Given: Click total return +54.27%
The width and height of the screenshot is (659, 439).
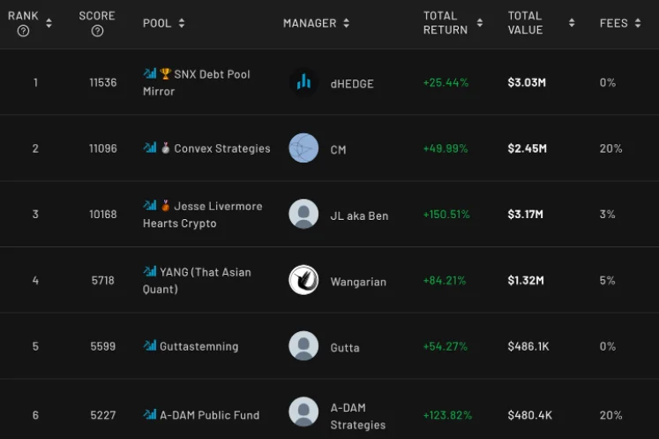Looking at the screenshot, I should coord(446,346).
